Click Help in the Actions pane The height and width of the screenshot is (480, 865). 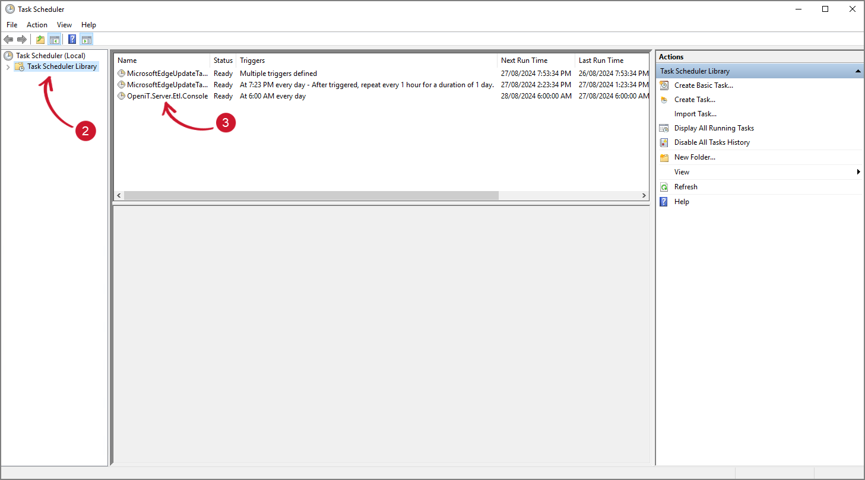(682, 202)
